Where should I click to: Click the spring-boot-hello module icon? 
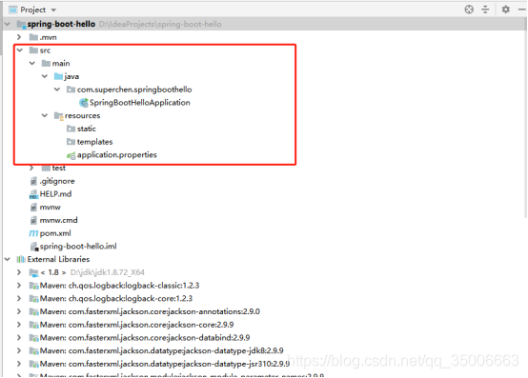pyautogui.click(x=21, y=25)
